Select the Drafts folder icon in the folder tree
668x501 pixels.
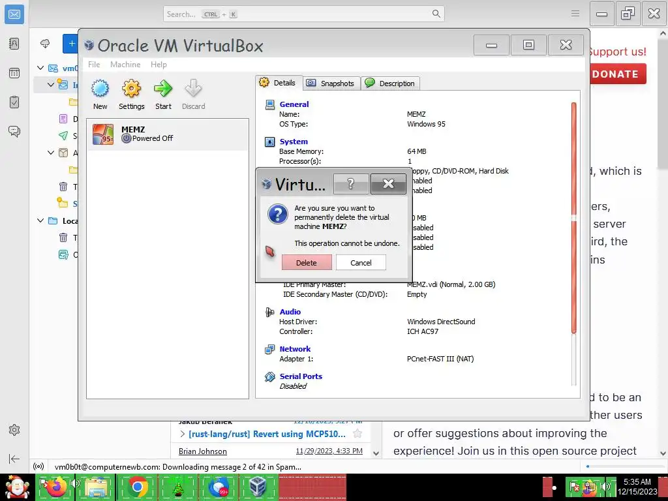coord(63,119)
